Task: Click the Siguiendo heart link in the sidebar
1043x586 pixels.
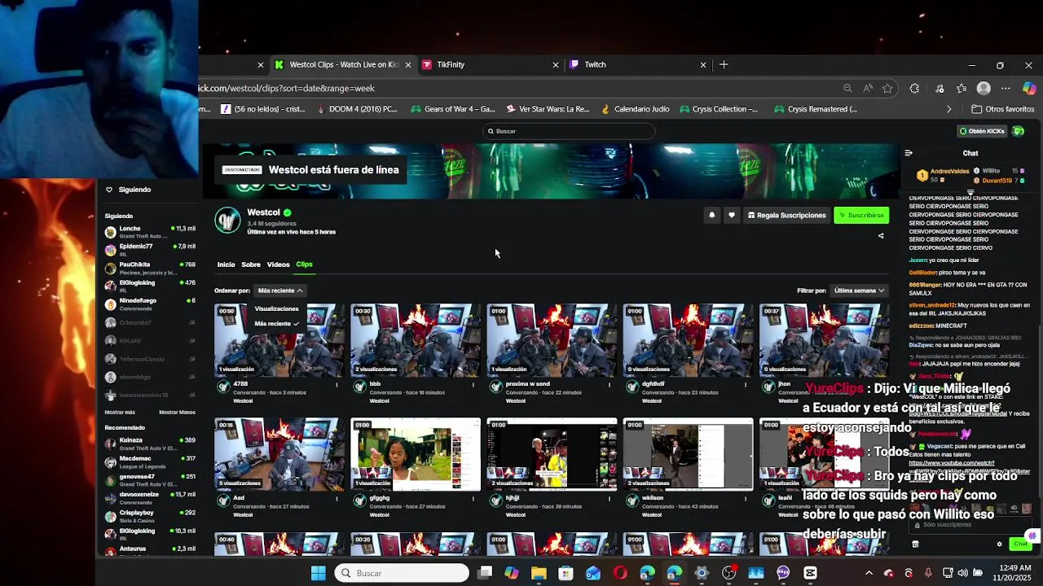Action: tap(127, 190)
